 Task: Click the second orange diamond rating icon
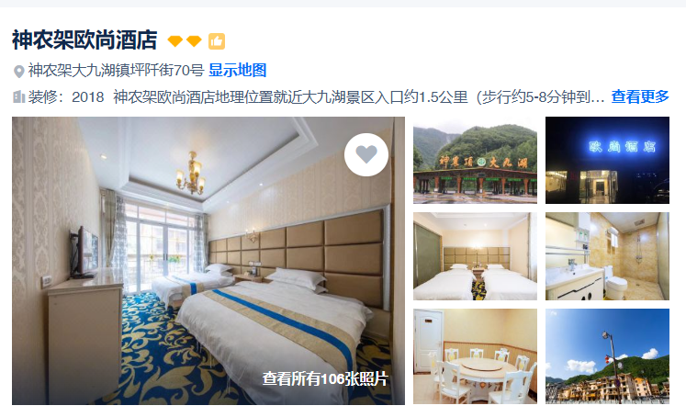(194, 41)
